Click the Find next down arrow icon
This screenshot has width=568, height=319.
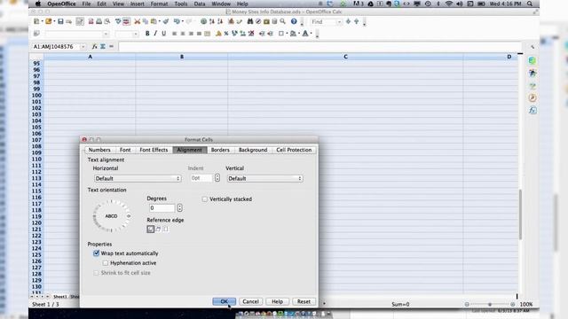tap(348, 21)
